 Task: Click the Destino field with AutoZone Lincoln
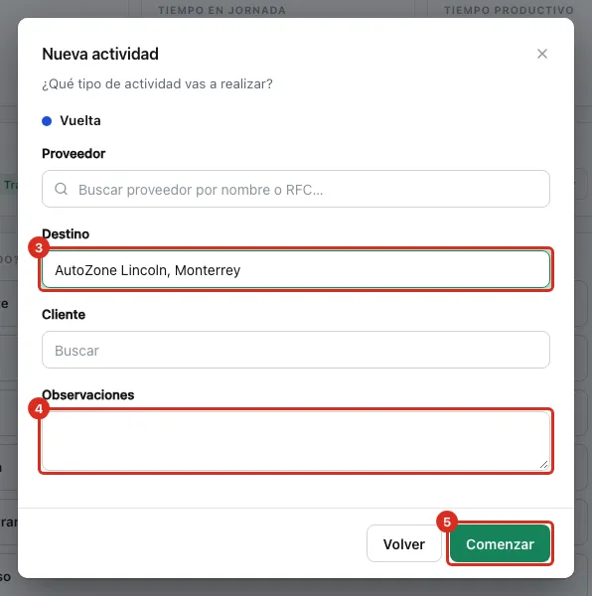point(296,269)
